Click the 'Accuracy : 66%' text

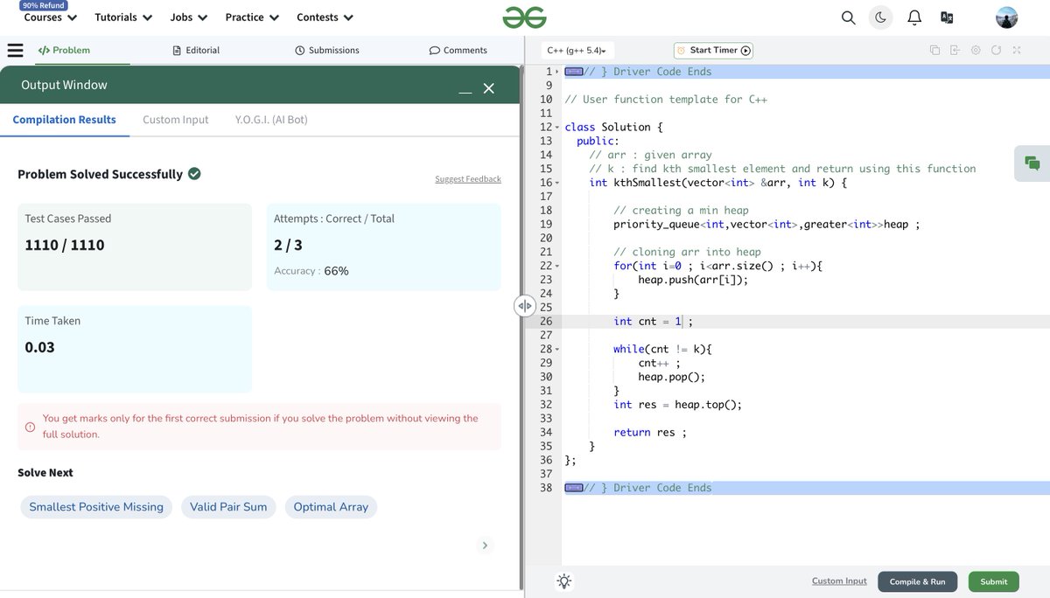[x=311, y=271]
